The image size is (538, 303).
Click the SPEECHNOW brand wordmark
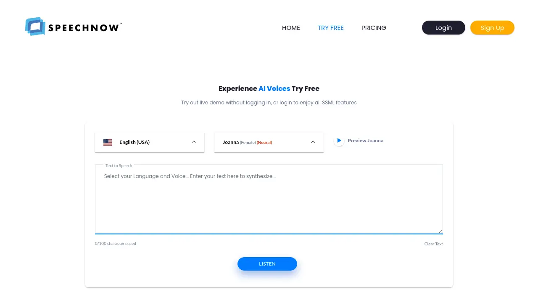pos(85,28)
